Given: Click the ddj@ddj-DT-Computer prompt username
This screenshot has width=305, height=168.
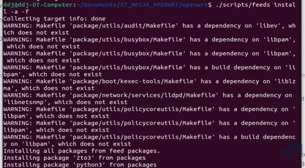Looking at the screenshot, I should (x=38, y=5).
